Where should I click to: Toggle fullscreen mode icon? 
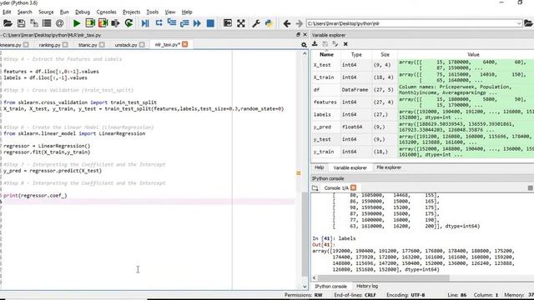click(241, 23)
